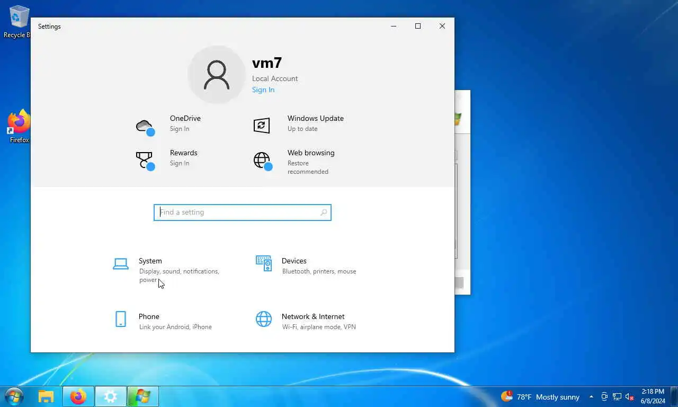Viewport: 678px width, 407px height.
Task: Click 'Sign In' text under Rewards
Action: [180, 163]
